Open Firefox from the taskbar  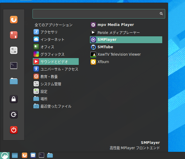pos(25,155)
